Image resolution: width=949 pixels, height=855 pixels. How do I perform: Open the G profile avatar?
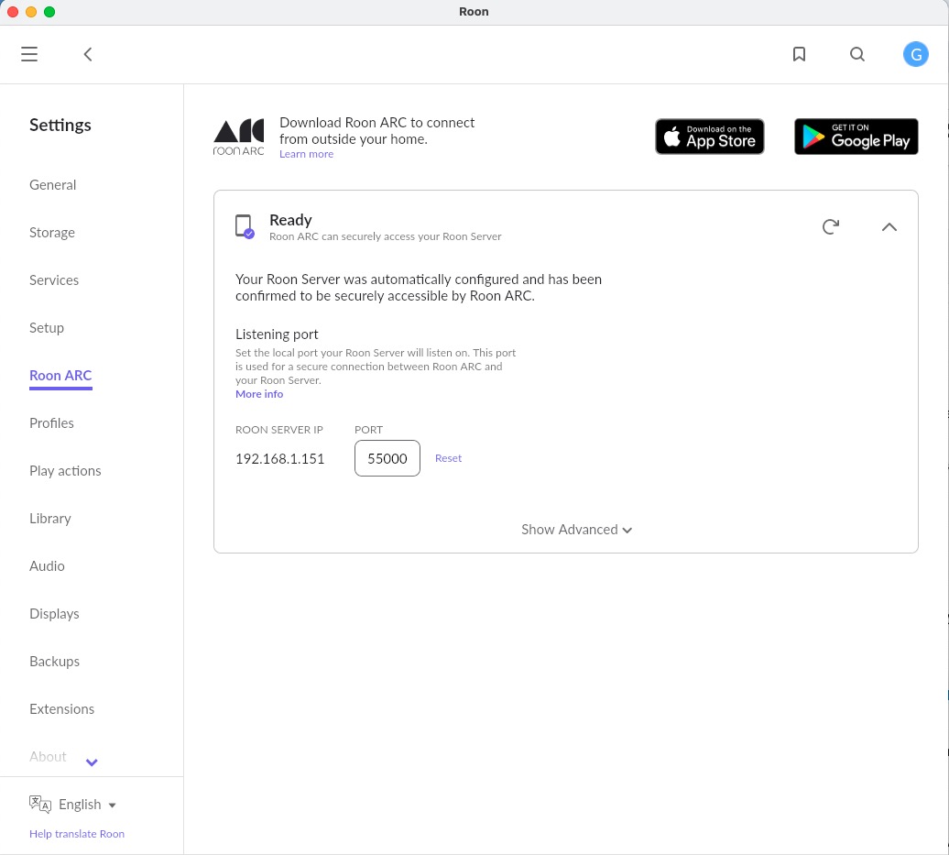pyautogui.click(x=915, y=54)
